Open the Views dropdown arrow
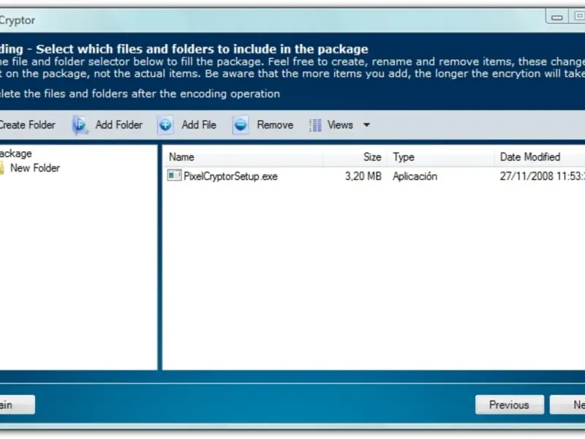The width and height of the screenshot is (585, 439). click(367, 124)
